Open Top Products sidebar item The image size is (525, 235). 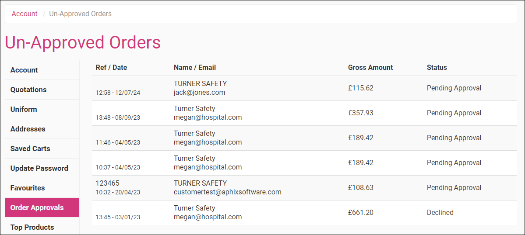coord(32,227)
